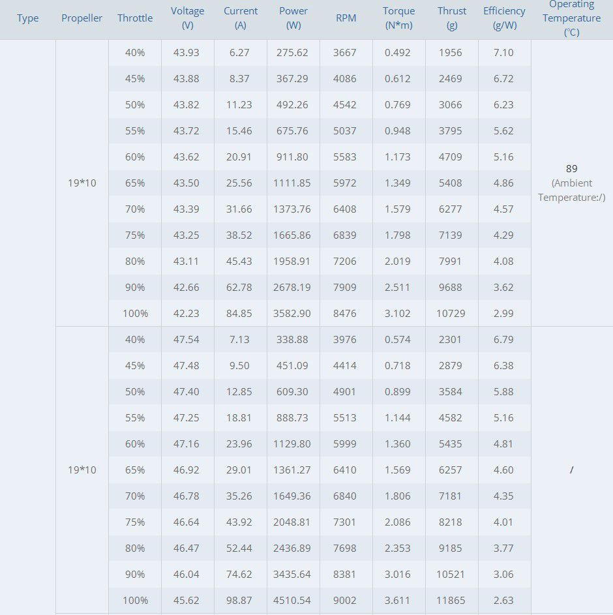This screenshot has height=615, width=613.
Task: Select the 4510.54 power cell
Action: pyautogui.click(x=293, y=601)
